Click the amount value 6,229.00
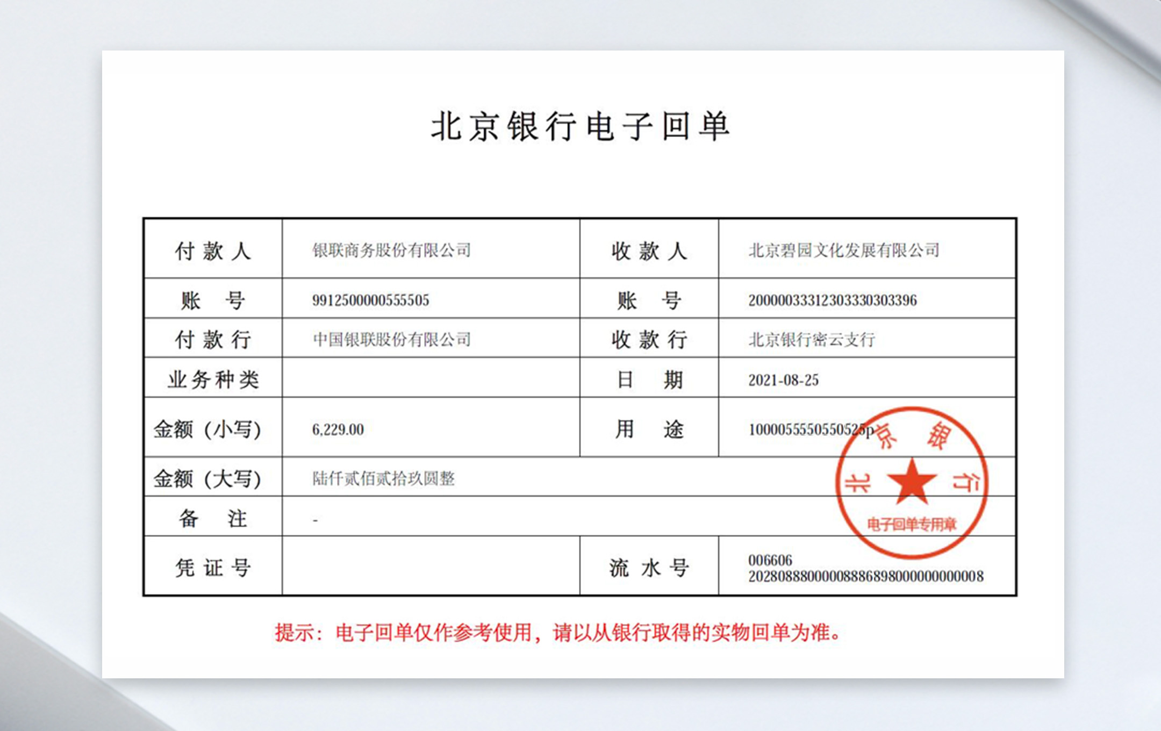 338,429
